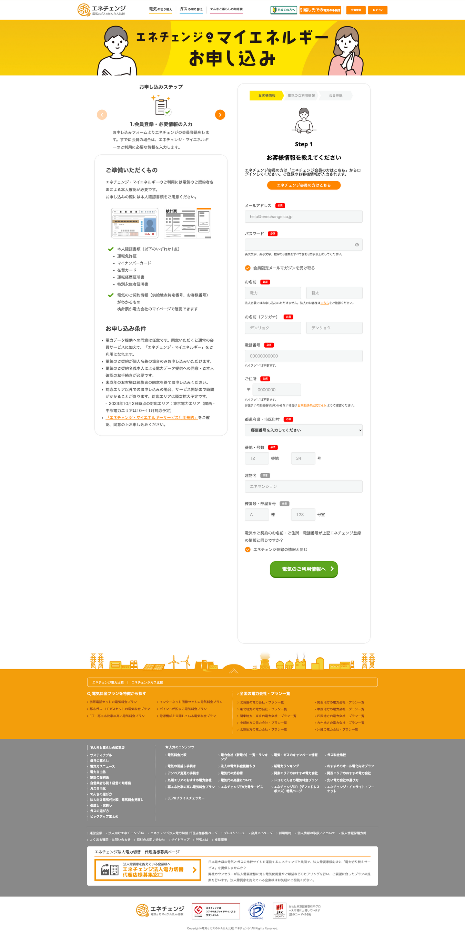Focus the 建物名 input field
The height and width of the screenshot is (932, 465).
pos(303,487)
